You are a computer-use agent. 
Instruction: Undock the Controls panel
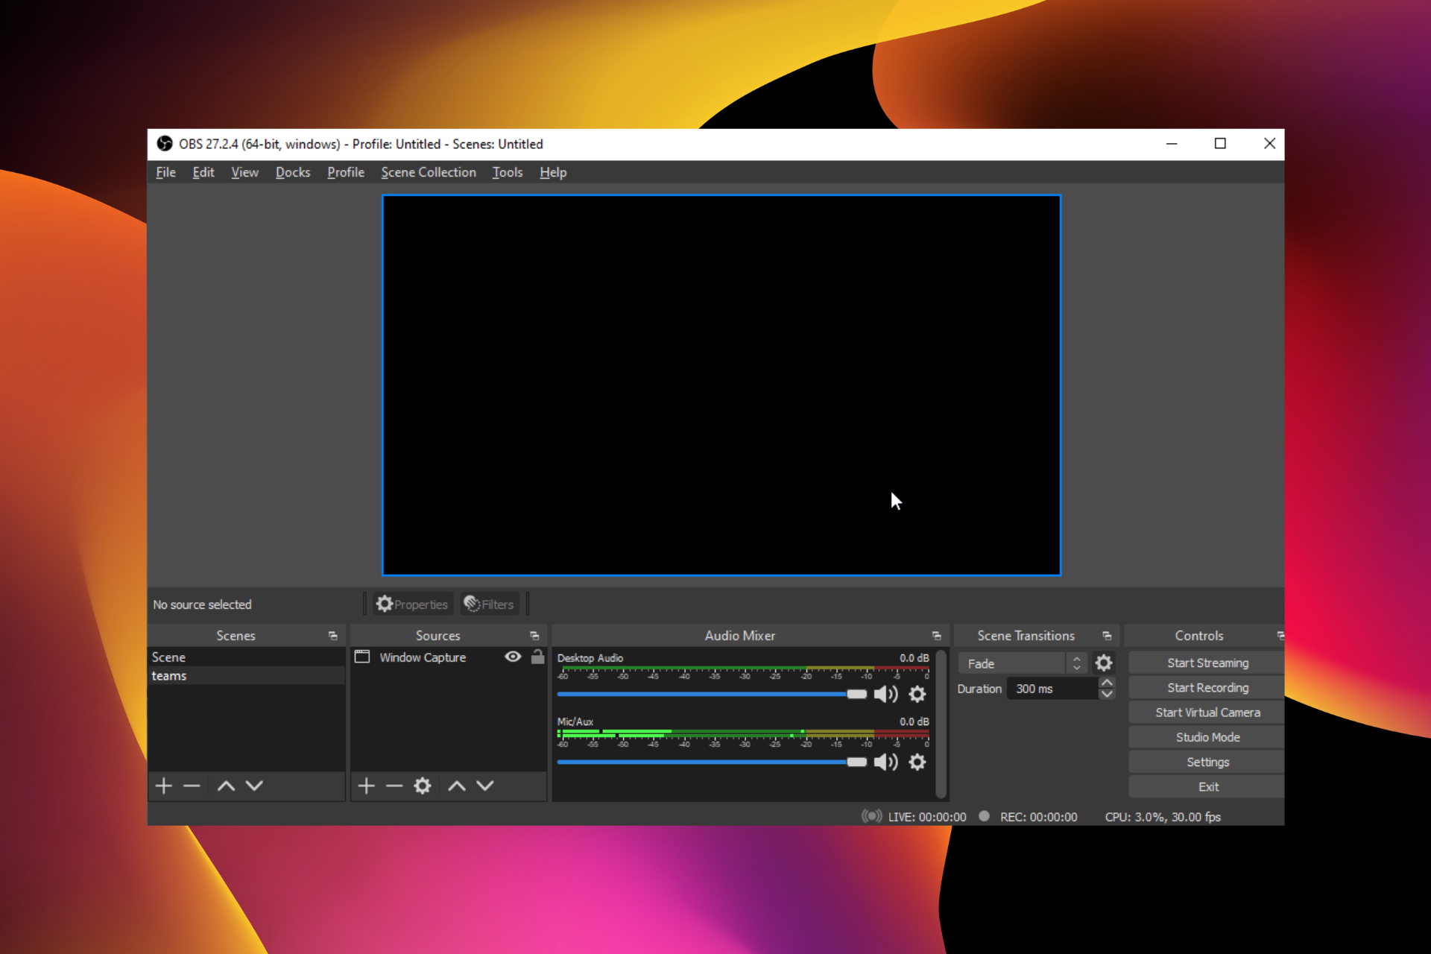tap(1280, 636)
